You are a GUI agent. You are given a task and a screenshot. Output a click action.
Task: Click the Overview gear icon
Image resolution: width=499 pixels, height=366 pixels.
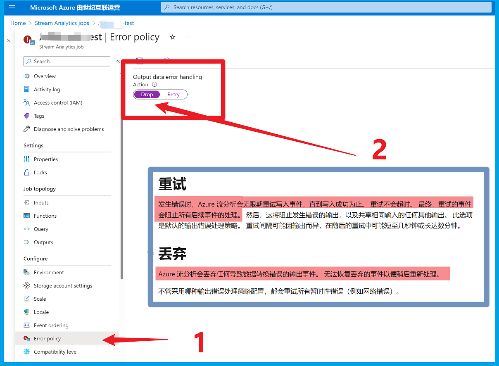[27, 76]
